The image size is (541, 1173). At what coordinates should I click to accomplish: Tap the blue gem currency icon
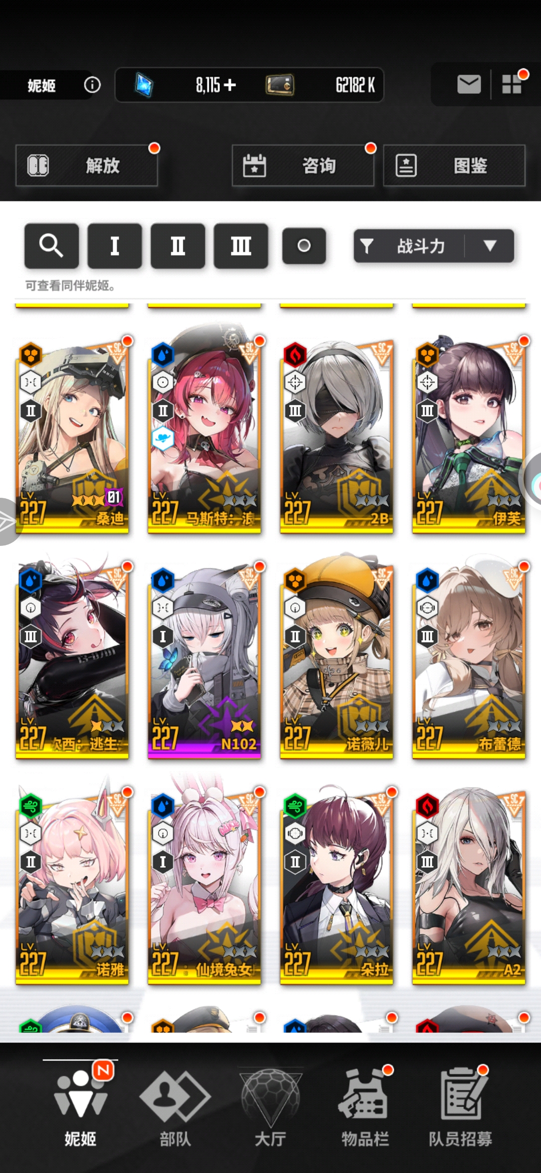coord(144,85)
